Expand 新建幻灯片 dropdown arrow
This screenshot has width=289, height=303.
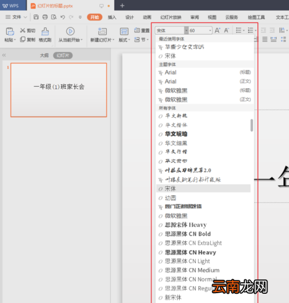point(114,40)
